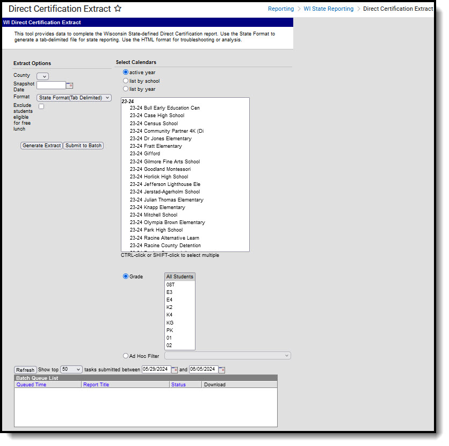Open calendar icon for start date 05/29/2024
The image size is (449, 446).
175,370
